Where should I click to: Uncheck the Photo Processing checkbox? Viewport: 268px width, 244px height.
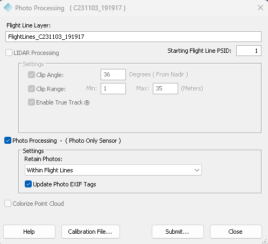(x=8, y=141)
